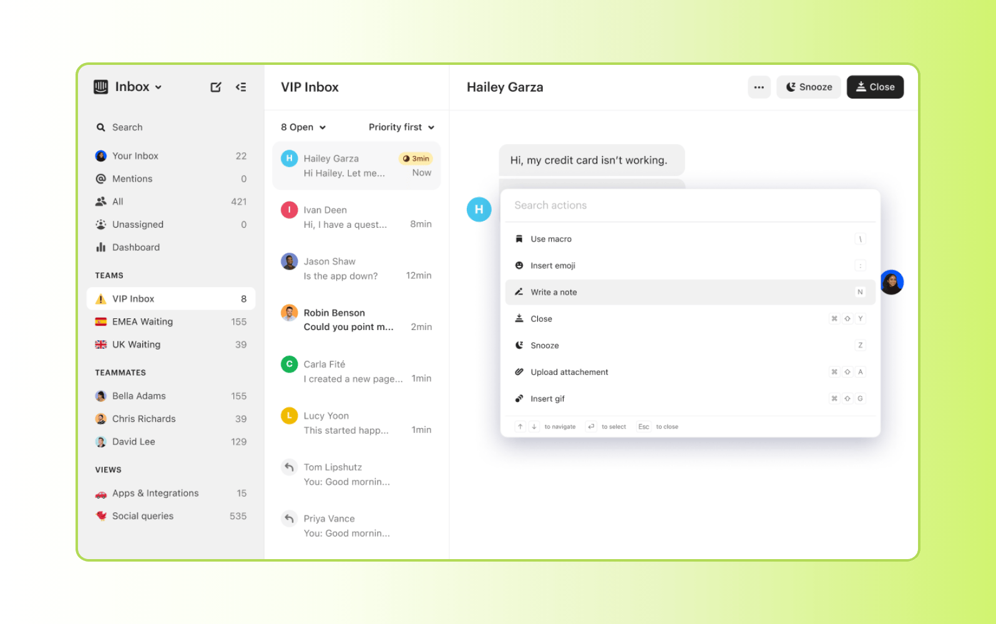The height and width of the screenshot is (624, 996).
Task: Click the UK flag icon for UK Waiting
Action: click(101, 344)
